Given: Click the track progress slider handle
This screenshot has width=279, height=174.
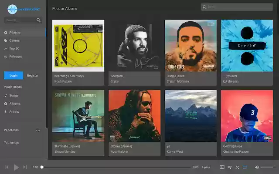Looking at the screenshot, I should [x=42, y=167].
